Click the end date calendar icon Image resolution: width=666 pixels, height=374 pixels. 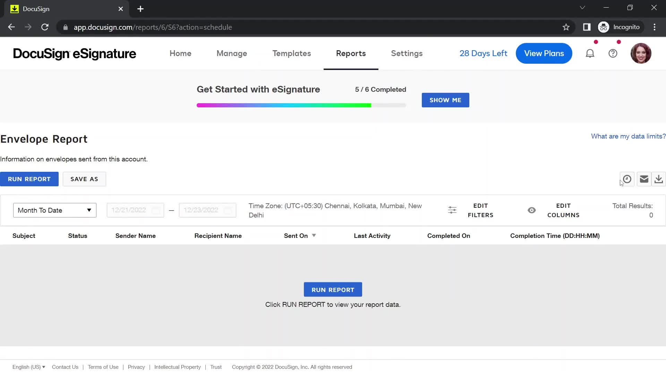(228, 210)
